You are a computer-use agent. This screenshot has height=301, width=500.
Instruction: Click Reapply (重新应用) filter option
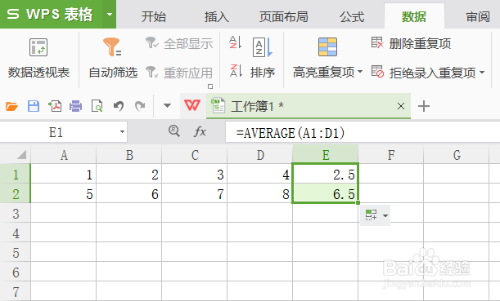179,73
